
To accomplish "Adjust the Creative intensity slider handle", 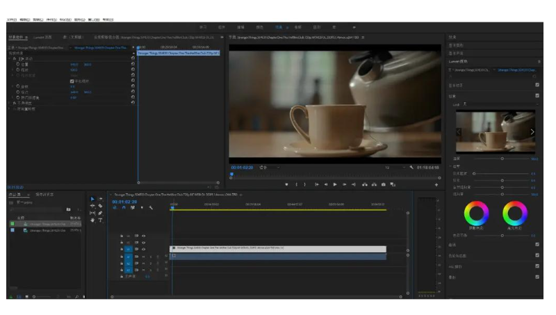I will pyautogui.click(x=502, y=159).
